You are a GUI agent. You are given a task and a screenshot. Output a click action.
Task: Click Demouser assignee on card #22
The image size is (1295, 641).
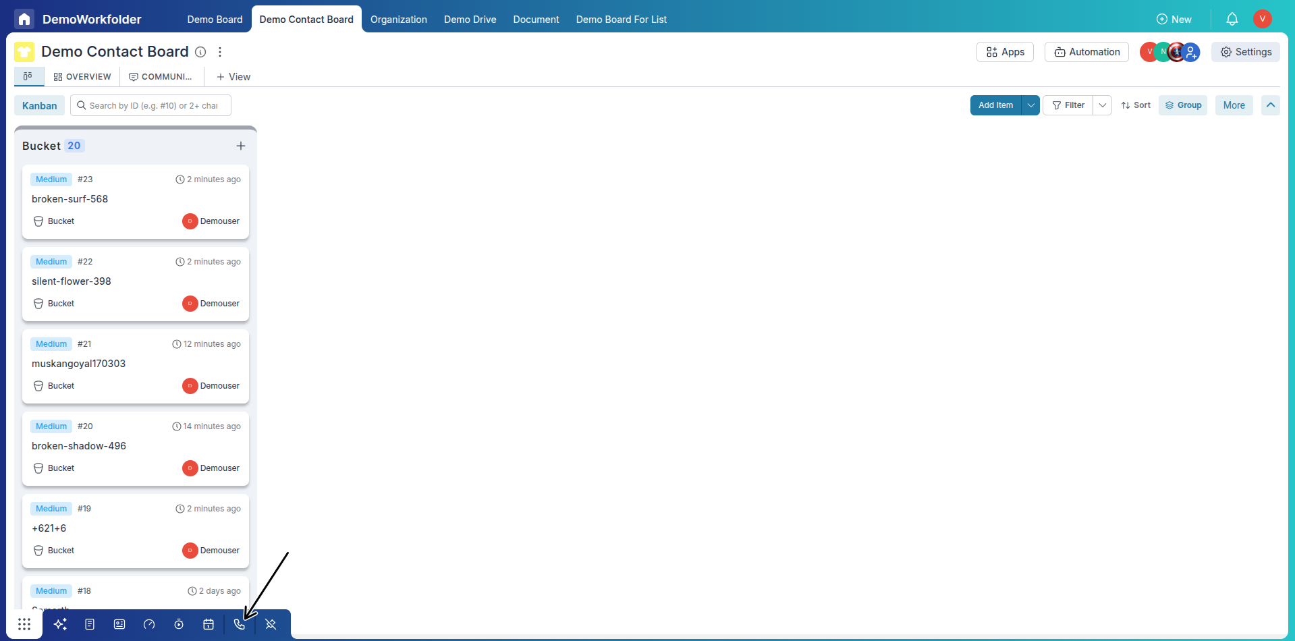pos(211,304)
